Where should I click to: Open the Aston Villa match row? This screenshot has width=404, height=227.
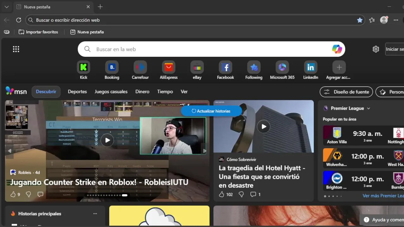(x=364, y=136)
